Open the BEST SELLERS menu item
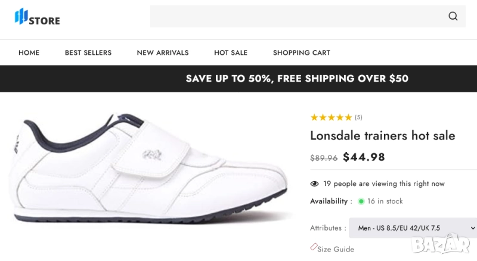Image resolution: width=477 pixels, height=261 pixels. [x=88, y=52]
